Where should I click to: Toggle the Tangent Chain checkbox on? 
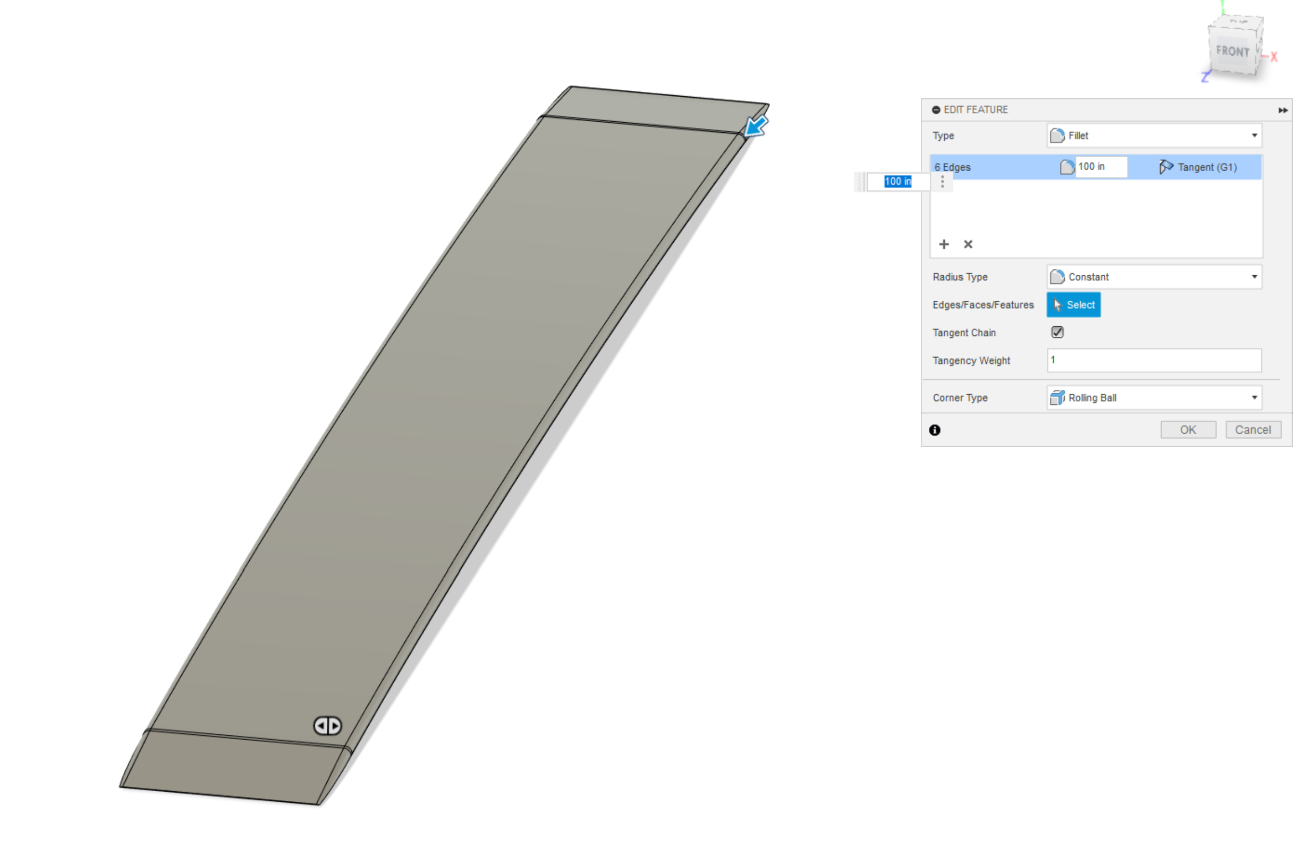tap(1057, 333)
